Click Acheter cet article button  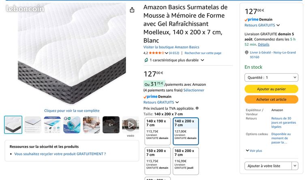click(x=271, y=100)
